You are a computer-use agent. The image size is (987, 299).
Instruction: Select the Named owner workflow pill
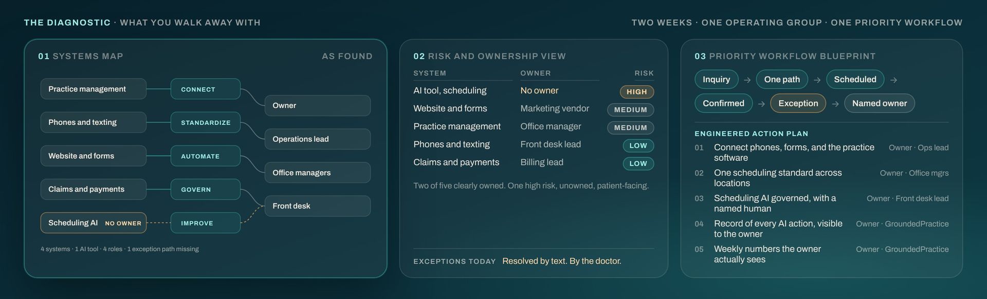pyautogui.click(x=880, y=103)
